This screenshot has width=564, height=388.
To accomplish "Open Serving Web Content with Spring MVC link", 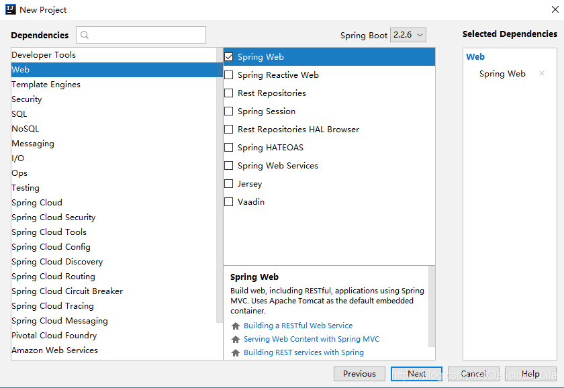I will (311, 339).
